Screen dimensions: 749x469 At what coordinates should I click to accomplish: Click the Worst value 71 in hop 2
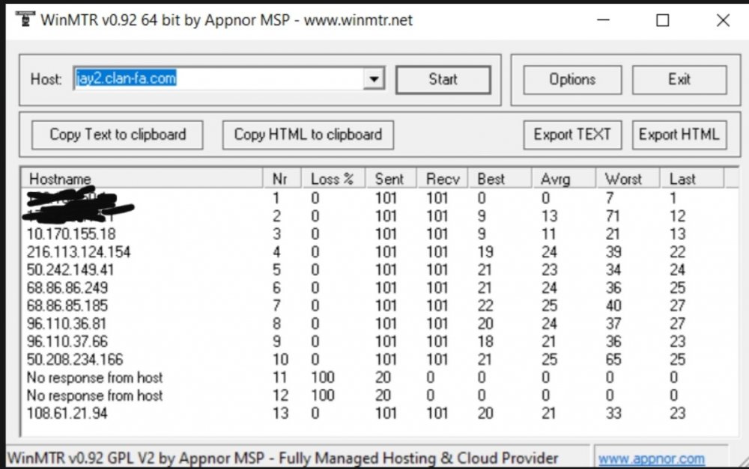pos(613,216)
